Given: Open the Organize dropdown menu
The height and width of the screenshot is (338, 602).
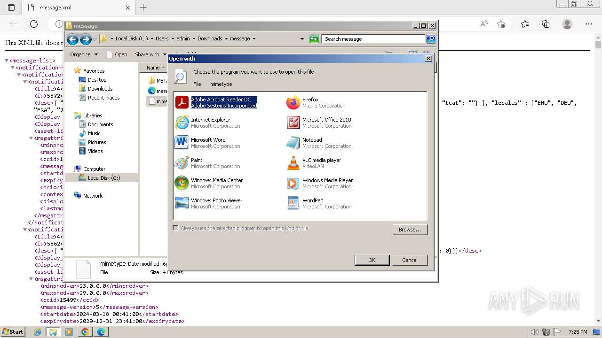Looking at the screenshot, I should (x=84, y=54).
